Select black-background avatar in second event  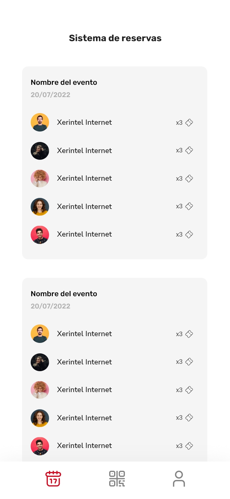pos(40,362)
